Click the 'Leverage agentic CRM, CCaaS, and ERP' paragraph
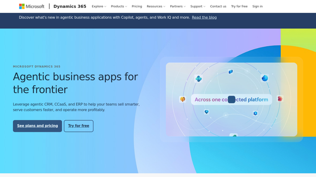 pos(76,107)
